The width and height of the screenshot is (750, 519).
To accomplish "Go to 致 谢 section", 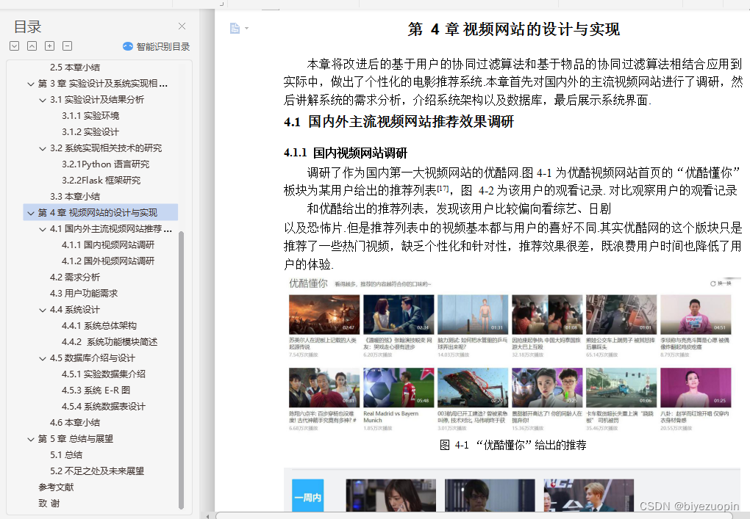I will [49, 504].
